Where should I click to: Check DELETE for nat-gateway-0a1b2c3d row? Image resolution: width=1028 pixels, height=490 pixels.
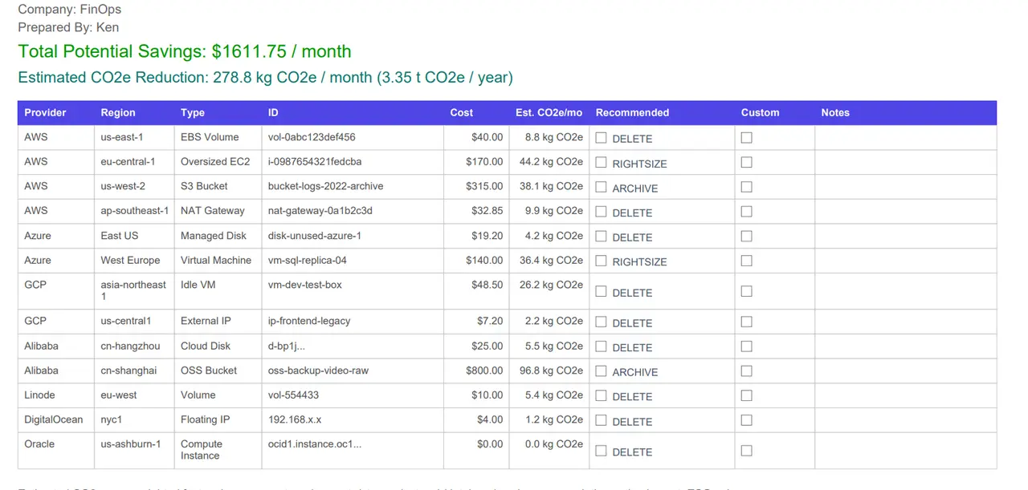601,212
